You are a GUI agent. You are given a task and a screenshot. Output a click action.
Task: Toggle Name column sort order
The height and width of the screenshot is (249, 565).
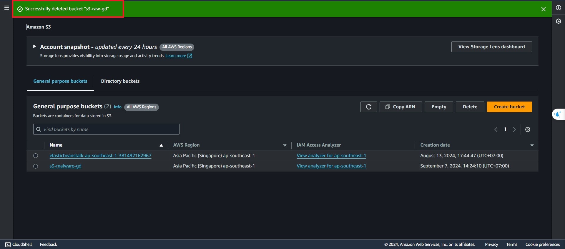(161, 145)
